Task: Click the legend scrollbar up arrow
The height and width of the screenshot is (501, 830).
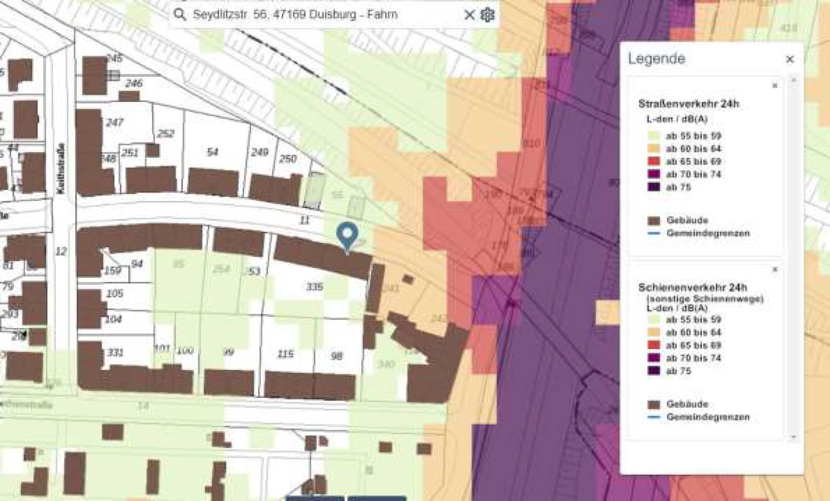Action: (x=793, y=80)
